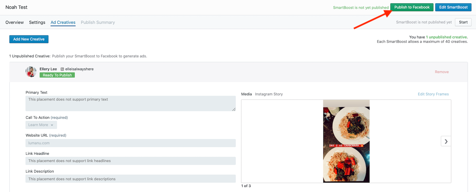Viewport: 476px width, 192px height.
Task: Click the Instagram icon beside elleisalwayshere
Action: 62,69
